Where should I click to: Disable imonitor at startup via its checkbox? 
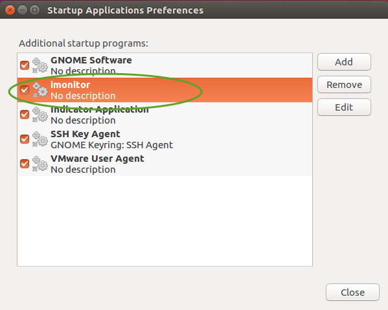point(25,90)
